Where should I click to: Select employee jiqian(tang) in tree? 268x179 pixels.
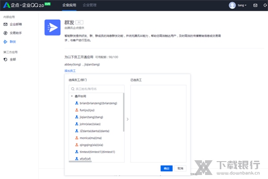coord(92,117)
